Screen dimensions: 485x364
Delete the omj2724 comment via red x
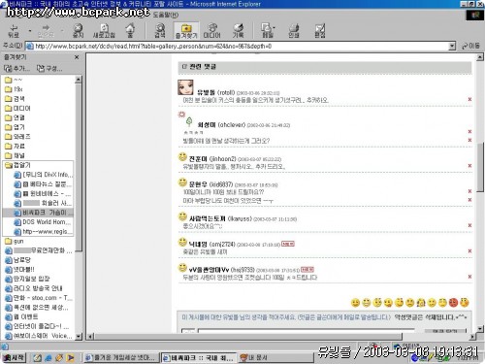pos(469,250)
